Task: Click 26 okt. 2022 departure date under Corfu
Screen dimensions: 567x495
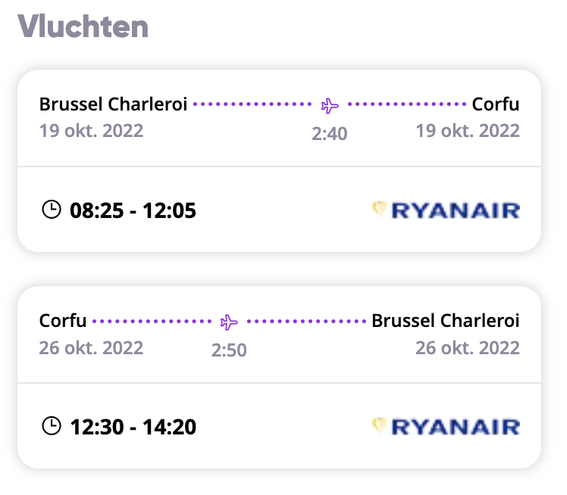Action: click(x=91, y=347)
